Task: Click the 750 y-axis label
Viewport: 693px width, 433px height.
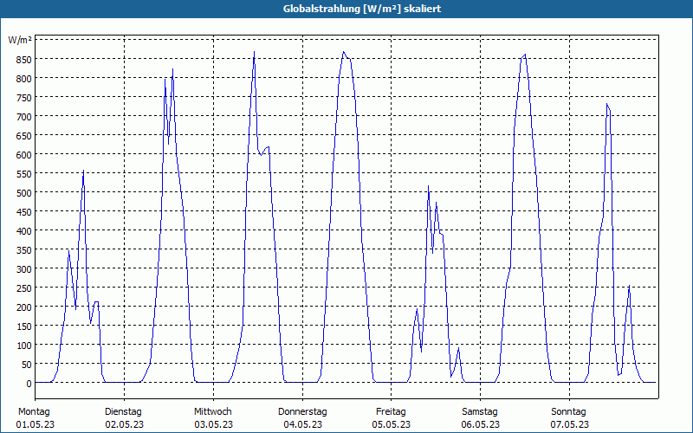Action: (24, 98)
